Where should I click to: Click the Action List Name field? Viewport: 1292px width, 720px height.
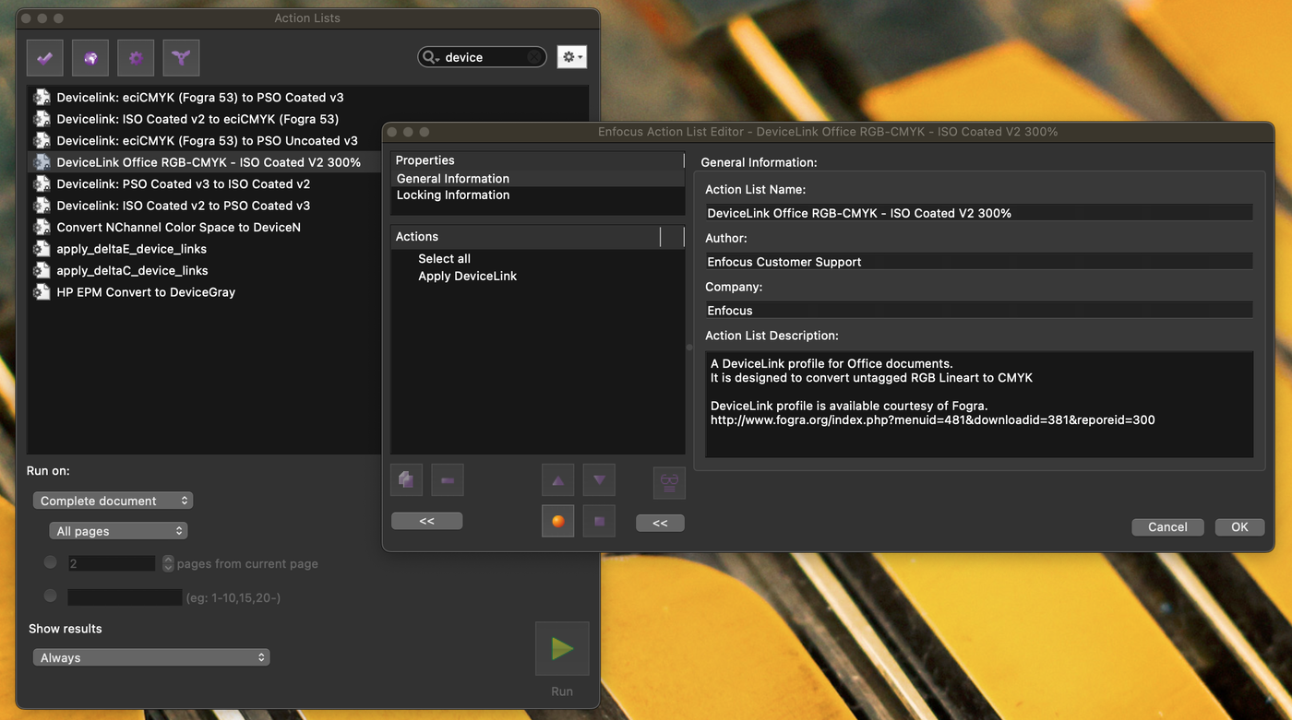979,213
